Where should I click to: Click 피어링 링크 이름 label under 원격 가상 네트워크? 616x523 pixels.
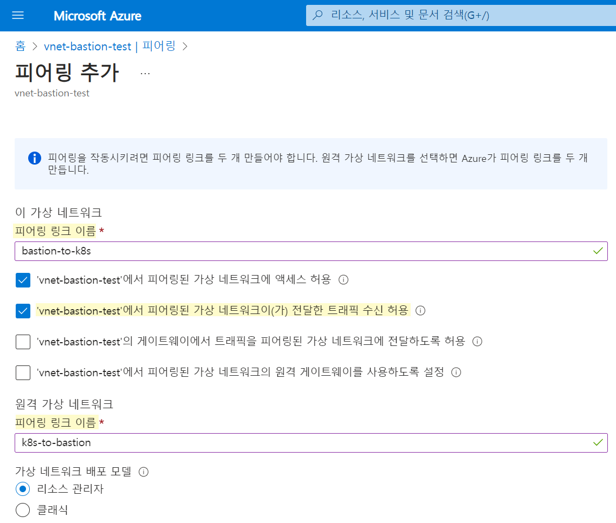55,422
